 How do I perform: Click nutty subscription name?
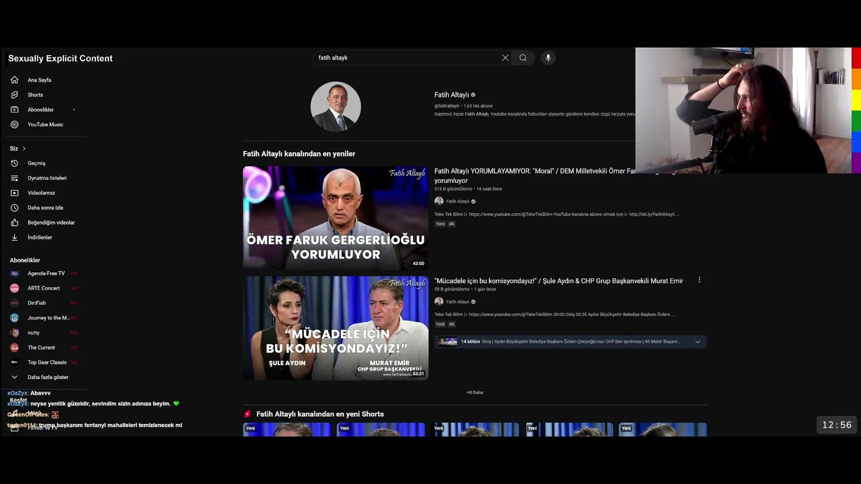(34, 333)
